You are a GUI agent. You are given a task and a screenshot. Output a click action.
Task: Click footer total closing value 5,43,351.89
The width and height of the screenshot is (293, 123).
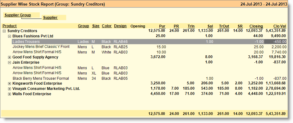click(275, 113)
